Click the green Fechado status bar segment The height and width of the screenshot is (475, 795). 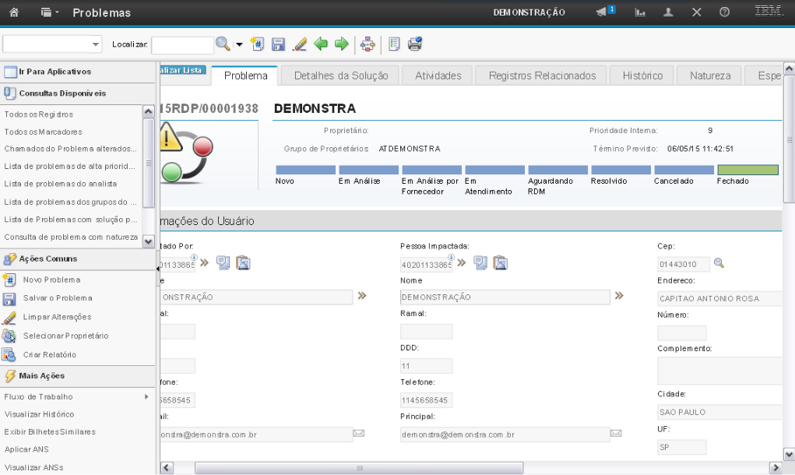point(748,170)
